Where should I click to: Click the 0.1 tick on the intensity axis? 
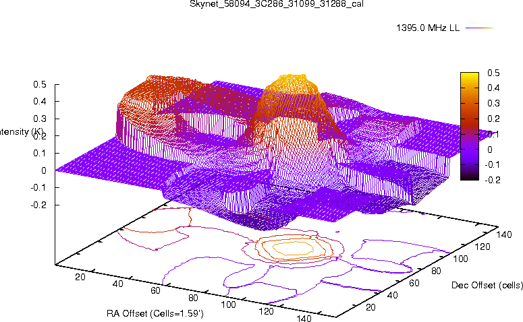(40, 154)
